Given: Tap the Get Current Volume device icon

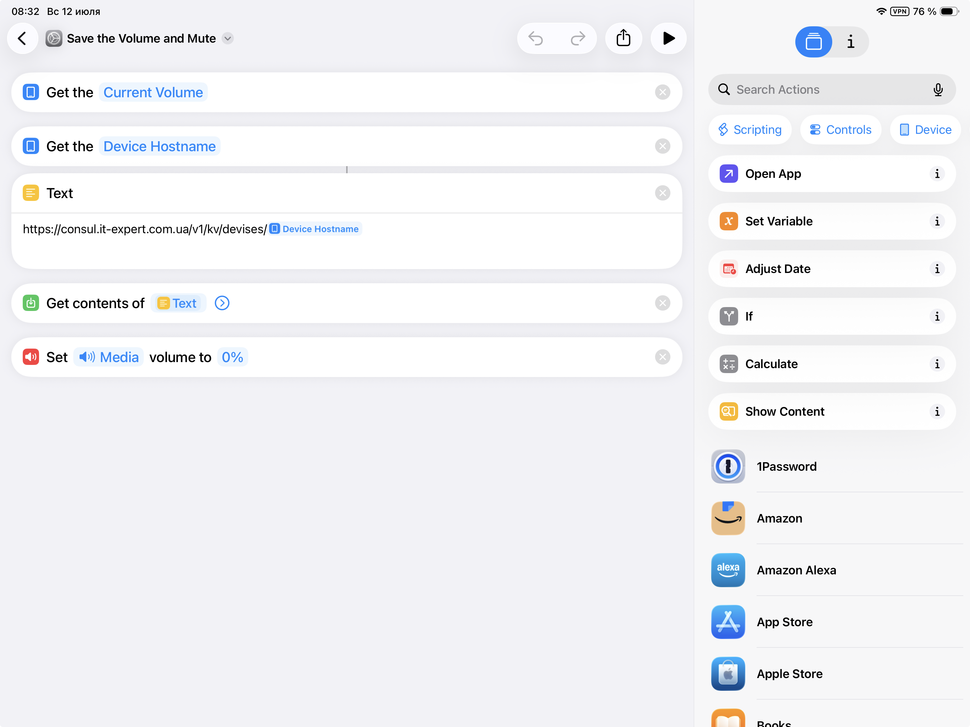Looking at the screenshot, I should click(31, 93).
